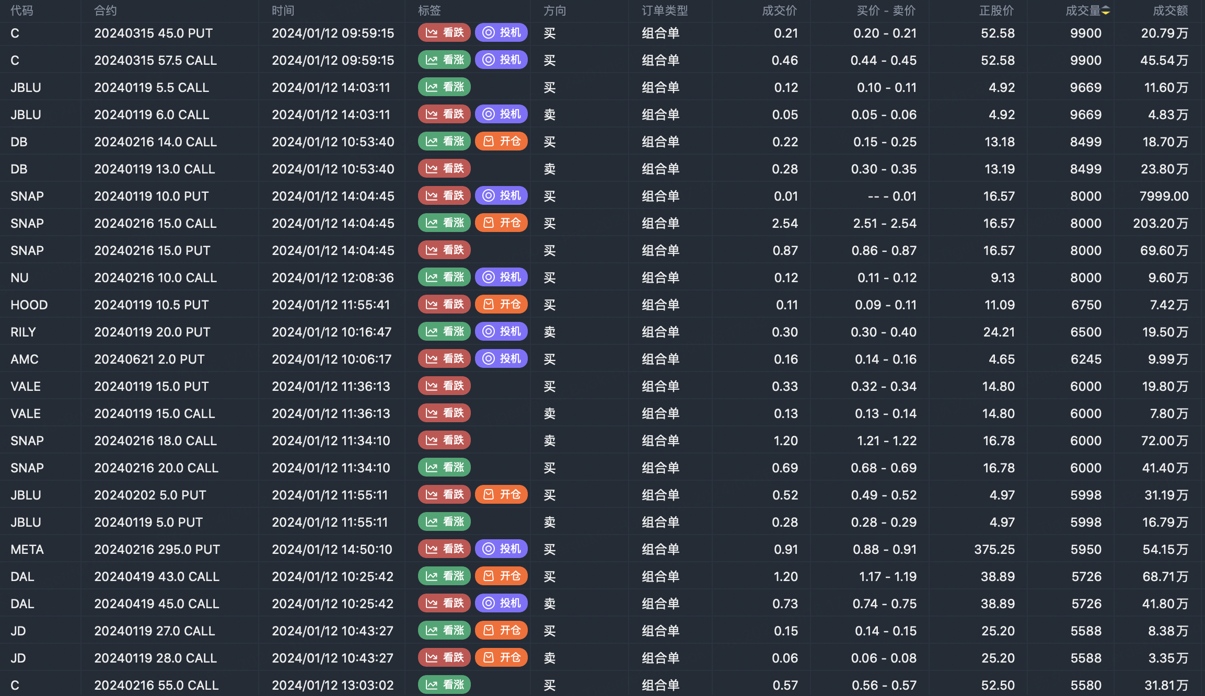Open NU ticker symbol
The image size is (1205, 696).
19,277
